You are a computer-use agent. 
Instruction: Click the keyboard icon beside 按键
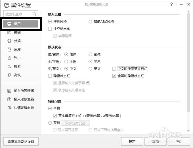coord(9,32)
